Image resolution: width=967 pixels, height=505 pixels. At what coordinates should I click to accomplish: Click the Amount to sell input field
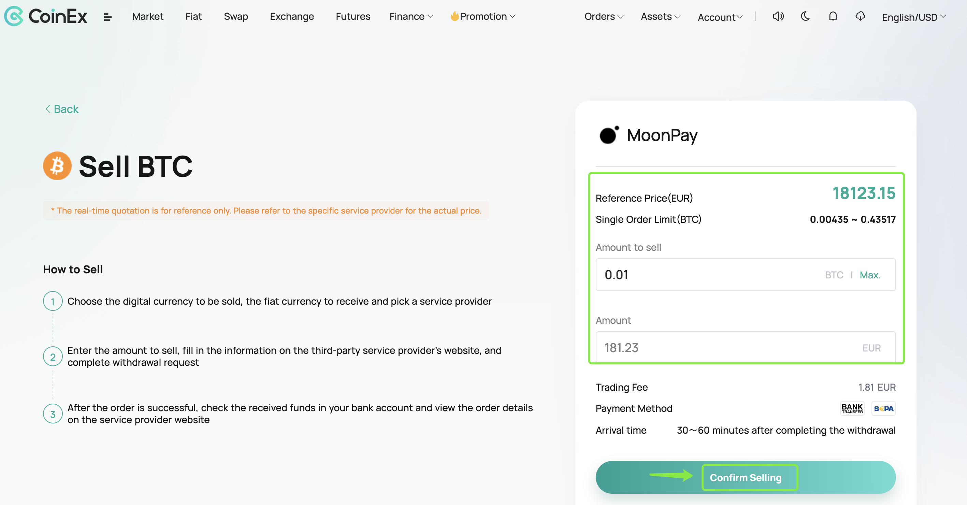click(746, 274)
